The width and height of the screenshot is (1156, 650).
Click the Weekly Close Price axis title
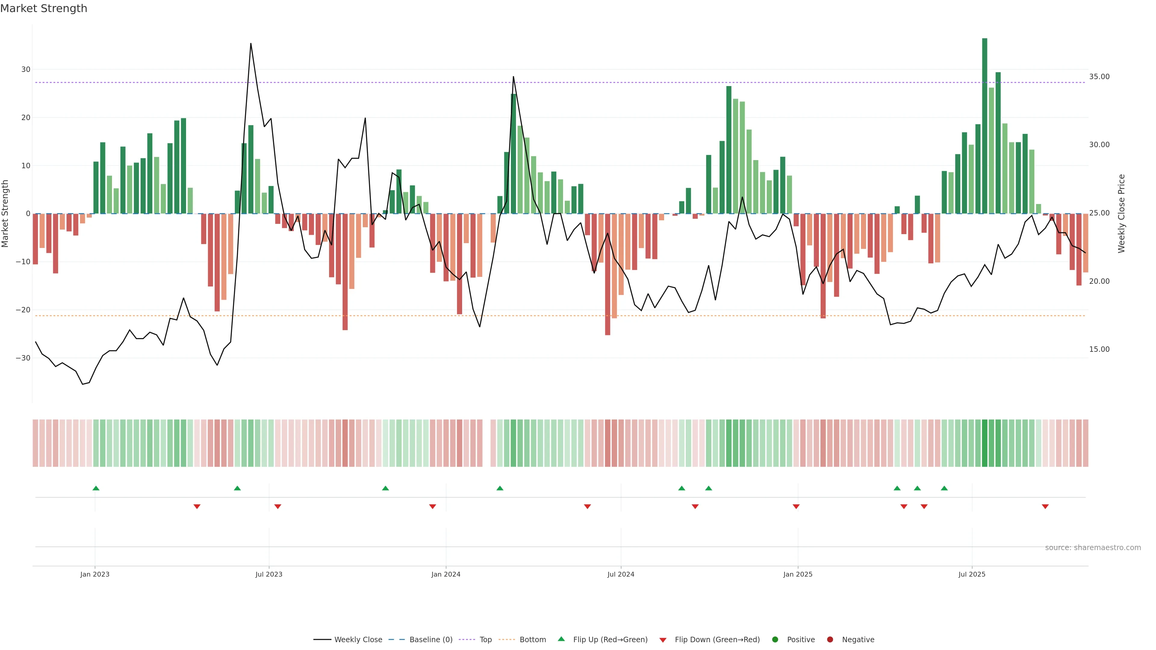1121,214
